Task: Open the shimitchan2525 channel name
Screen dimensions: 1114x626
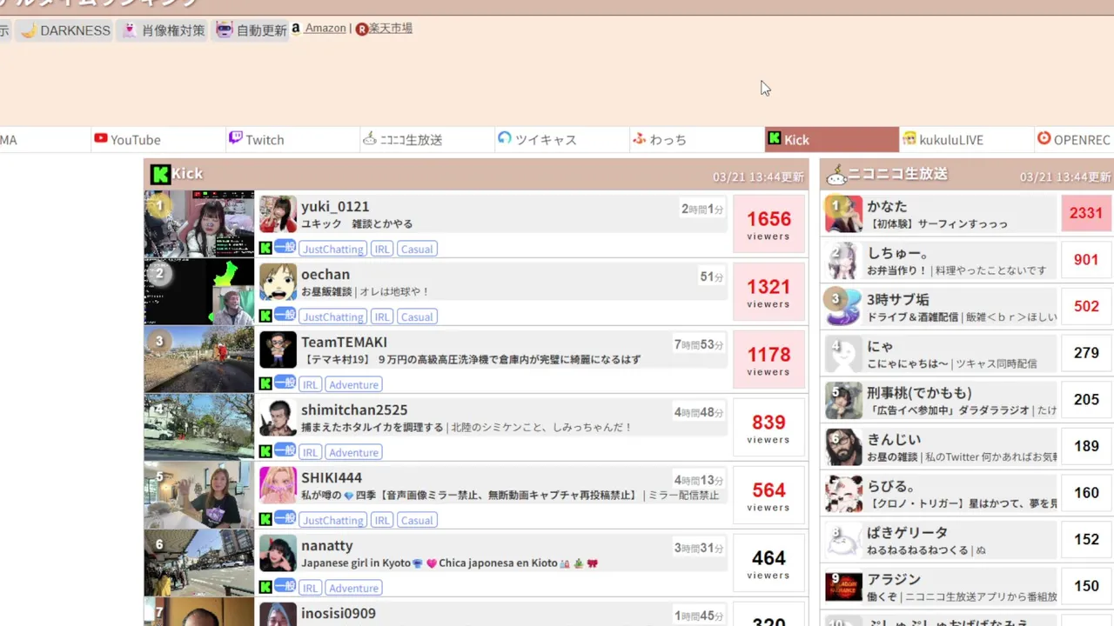Action: pos(354,410)
